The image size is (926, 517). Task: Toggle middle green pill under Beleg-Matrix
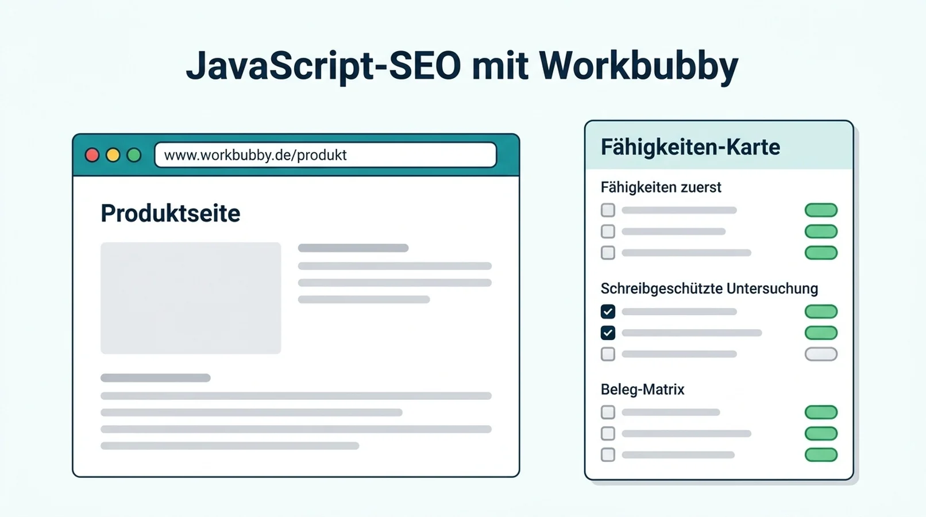(x=821, y=434)
